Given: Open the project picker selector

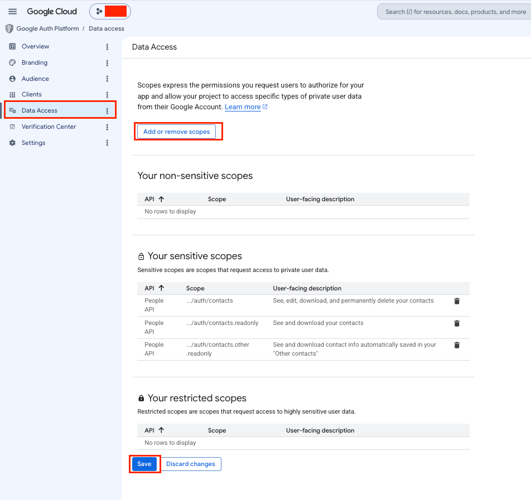Looking at the screenshot, I should (110, 12).
